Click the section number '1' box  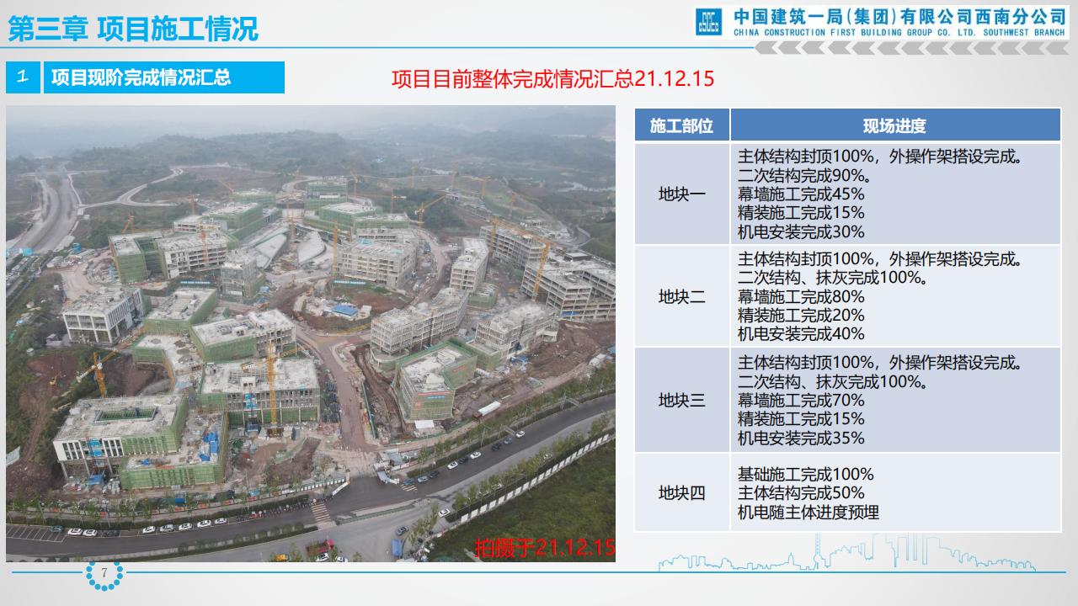click(23, 77)
